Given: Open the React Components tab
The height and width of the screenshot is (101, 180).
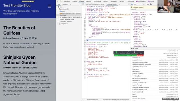Looking at the screenshot, I should click(x=141, y=1).
